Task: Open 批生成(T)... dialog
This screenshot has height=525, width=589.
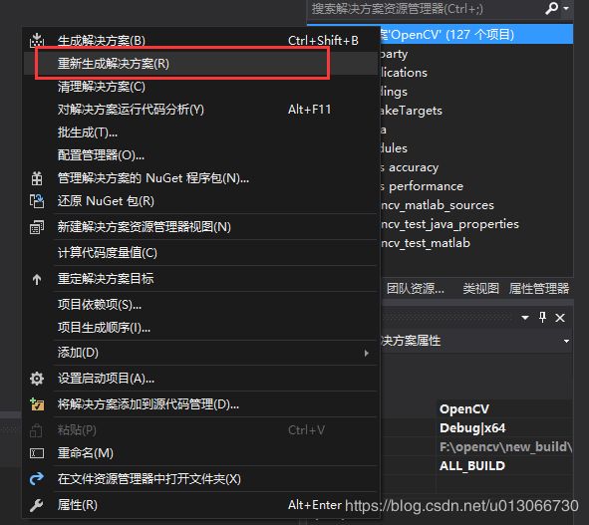Action: 201,132
